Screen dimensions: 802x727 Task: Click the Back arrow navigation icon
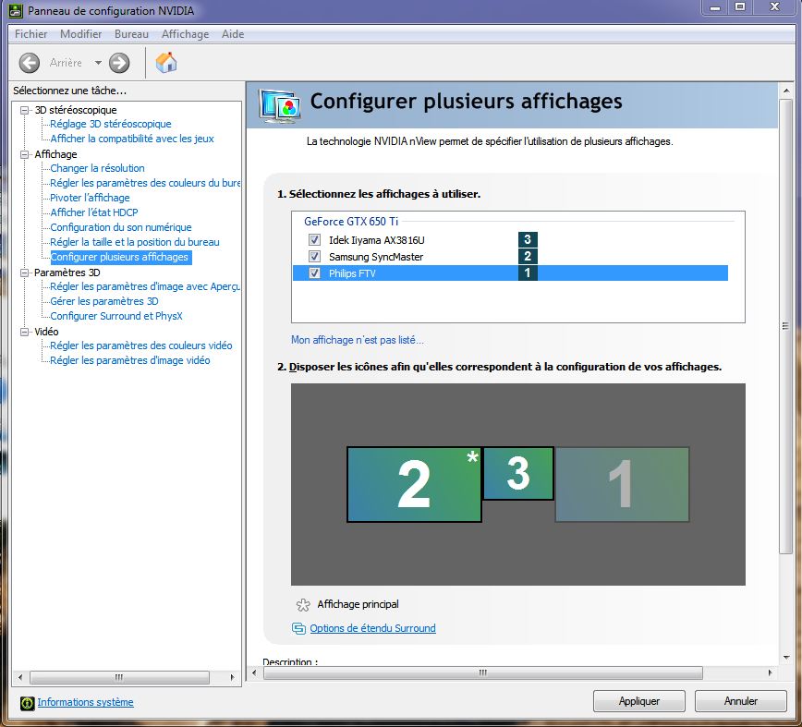pyautogui.click(x=30, y=63)
